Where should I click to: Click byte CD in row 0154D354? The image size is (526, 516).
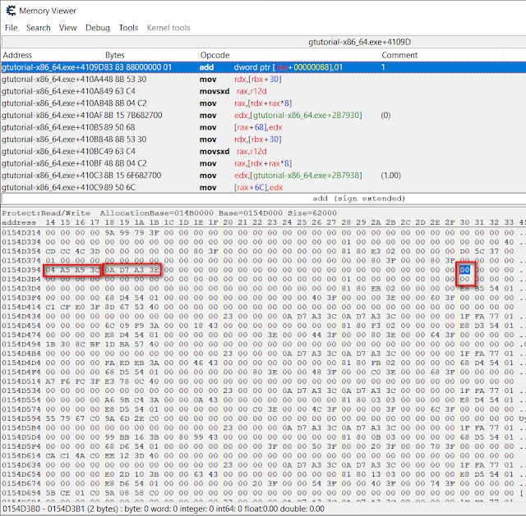point(50,252)
